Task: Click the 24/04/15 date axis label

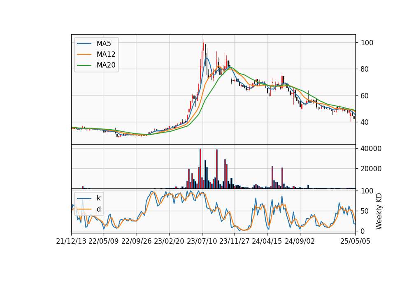Action: (267, 241)
